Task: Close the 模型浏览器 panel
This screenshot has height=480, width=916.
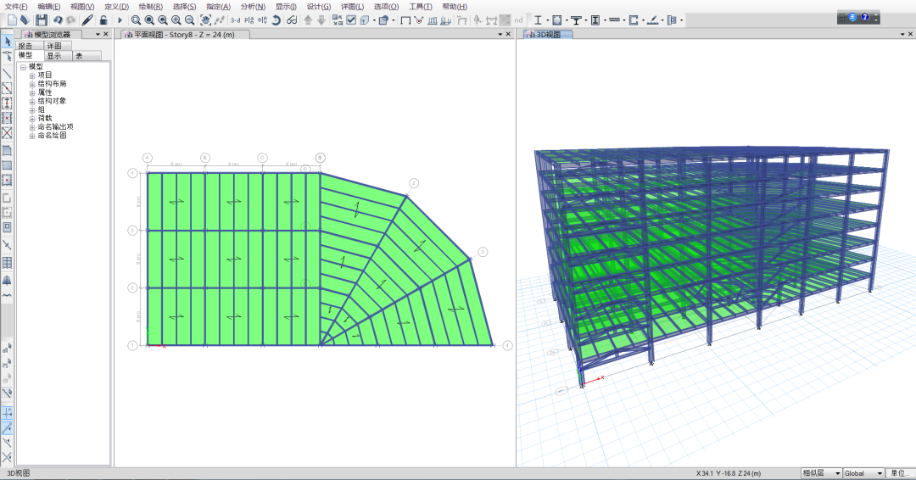Action: 106,35
